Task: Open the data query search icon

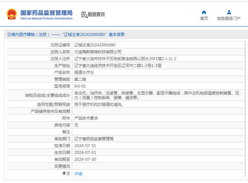Action: (84, 15)
